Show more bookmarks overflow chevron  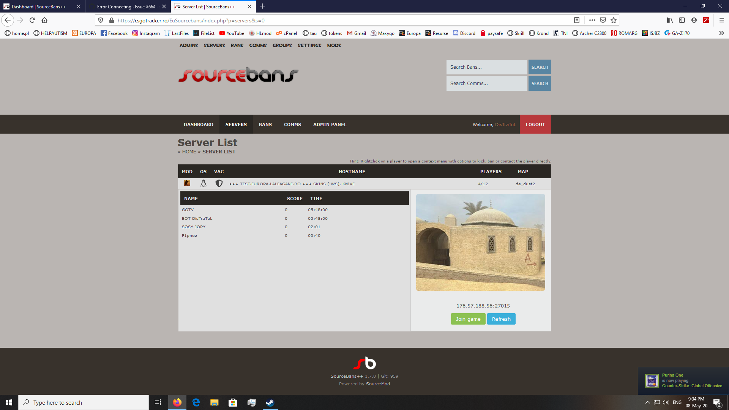(x=721, y=33)
